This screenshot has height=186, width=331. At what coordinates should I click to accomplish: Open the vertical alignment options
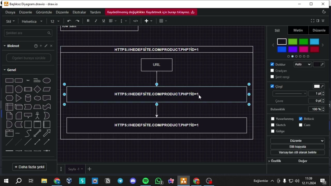point(123,21)
